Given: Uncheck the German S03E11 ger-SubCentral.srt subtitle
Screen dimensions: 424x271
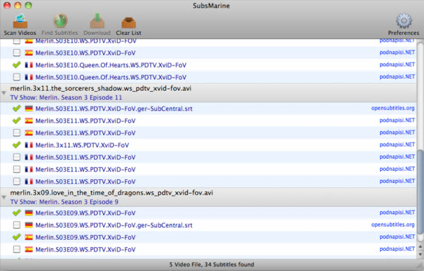Looking at the screenshot, I should click(17, 108).
